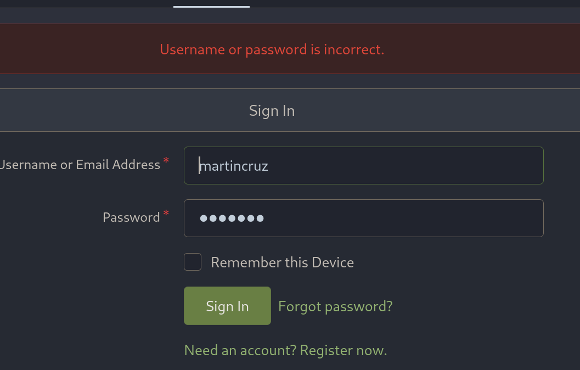Click the masked password dots
The width and height of the screenshot is (580, 370).
coord(232,218)
